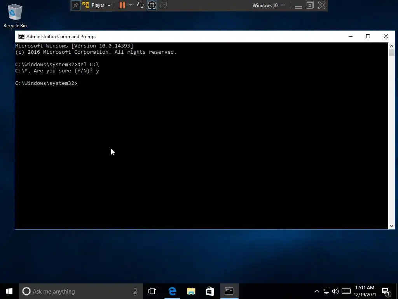Click the Cortana circle icon

pos(26,291)
